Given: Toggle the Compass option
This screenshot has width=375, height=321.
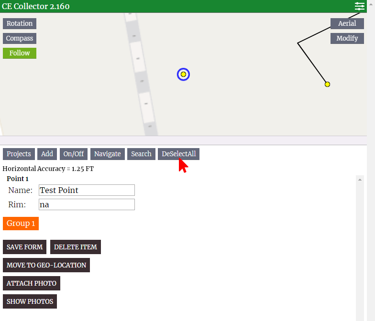Looking at the screenshot, I should pyautogui.click(x=20, y=38).
